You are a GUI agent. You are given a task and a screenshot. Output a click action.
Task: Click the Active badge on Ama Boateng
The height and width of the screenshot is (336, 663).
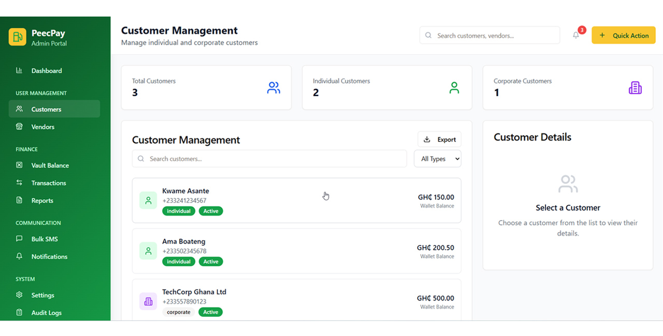(211, 262)
